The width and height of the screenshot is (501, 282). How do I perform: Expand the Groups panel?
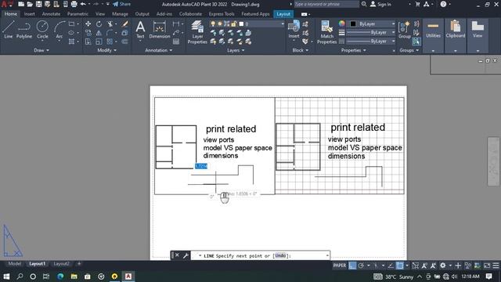[409, 50]
